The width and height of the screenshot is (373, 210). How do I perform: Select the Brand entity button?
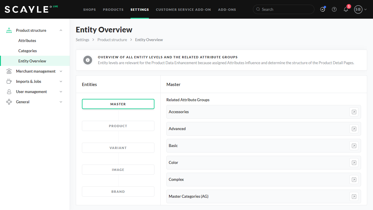click(x=118, y=192)
